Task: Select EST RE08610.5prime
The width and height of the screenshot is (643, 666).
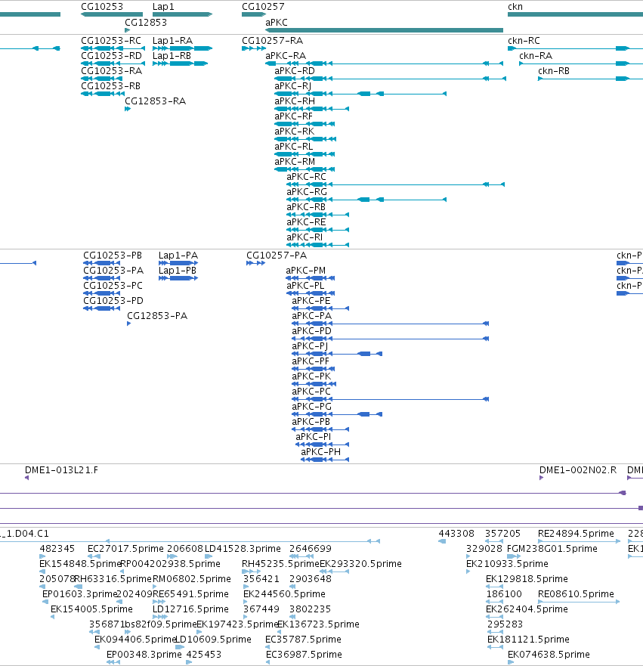Action: 579,602
